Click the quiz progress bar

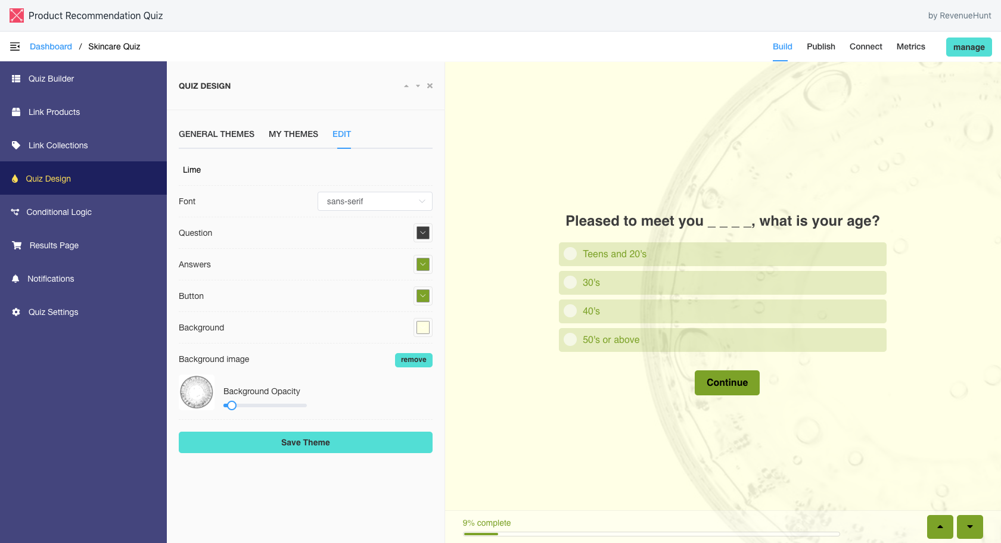651,534
